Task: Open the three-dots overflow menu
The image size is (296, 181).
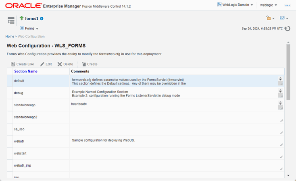Action: tap(287, 5)
